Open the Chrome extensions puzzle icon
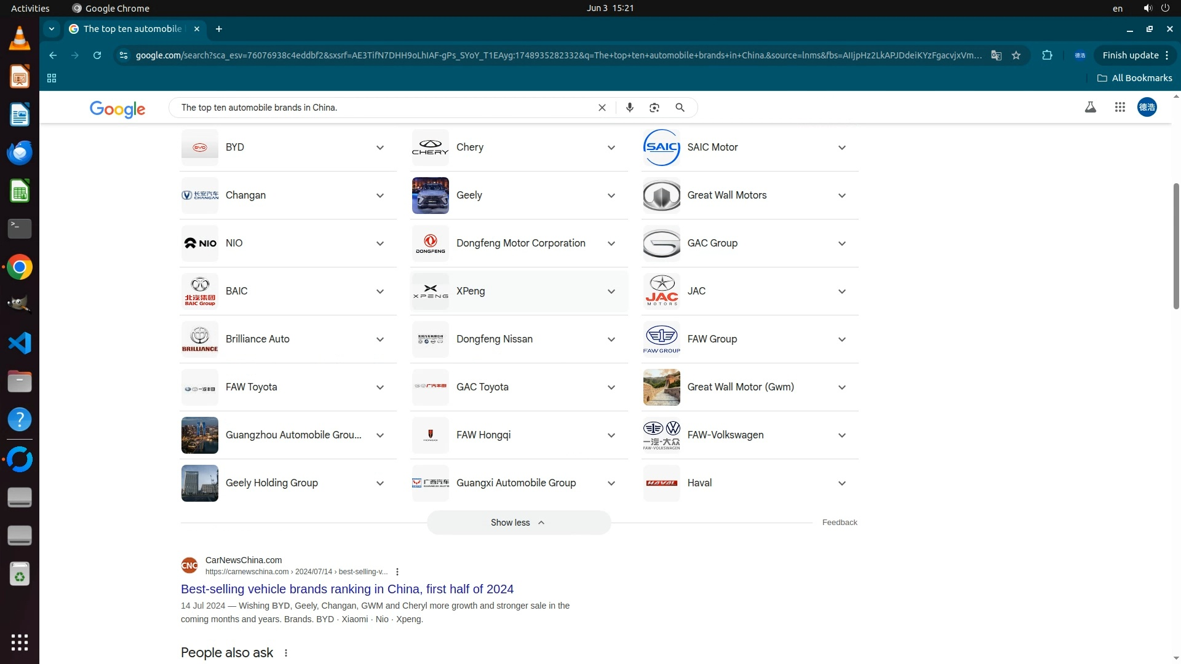The width and height of the screenshot is (1181, 664). click(x=1047, y=55)
